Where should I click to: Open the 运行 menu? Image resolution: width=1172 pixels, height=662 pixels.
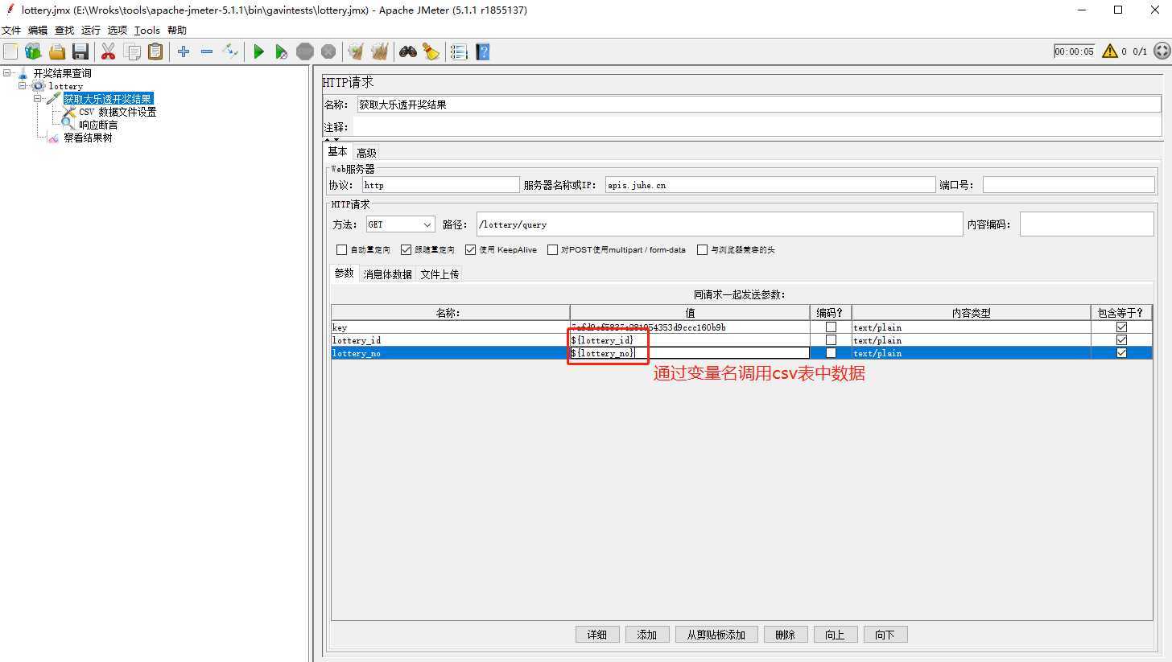click(x=91, y=31)
